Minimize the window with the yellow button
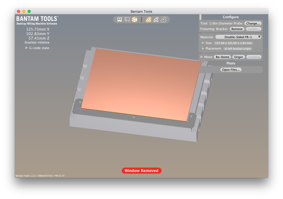283x199 pixels. pyautogui.click(x=24, y=11)
